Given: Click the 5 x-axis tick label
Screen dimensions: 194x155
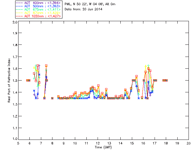Looking at the screenshot, I should [x=18, y=143].
